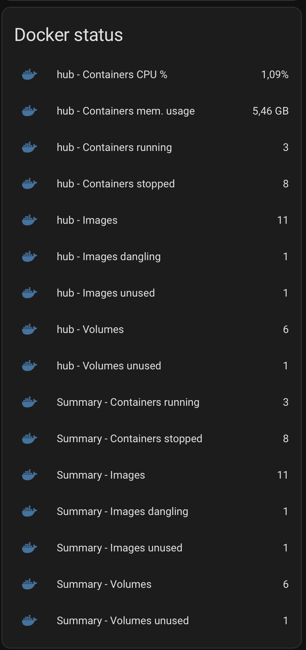Click the Docker icon beside hub - Containers CPU %
306x650 pixels.
[x=29, y=74]
